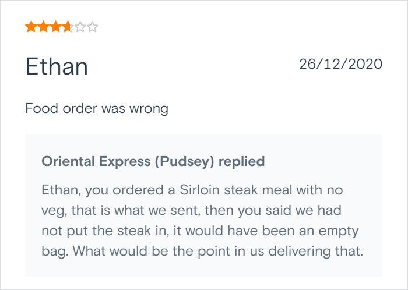The height and width of the screenshot is (290, 408).
Task: Click the review text "Food order was wrong"
Action: click(97, 108)
